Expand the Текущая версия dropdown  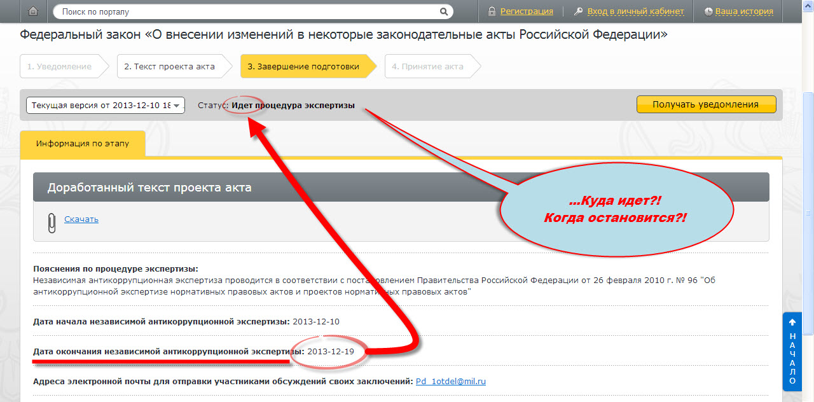pyautogui.click(x=106, y=106)
